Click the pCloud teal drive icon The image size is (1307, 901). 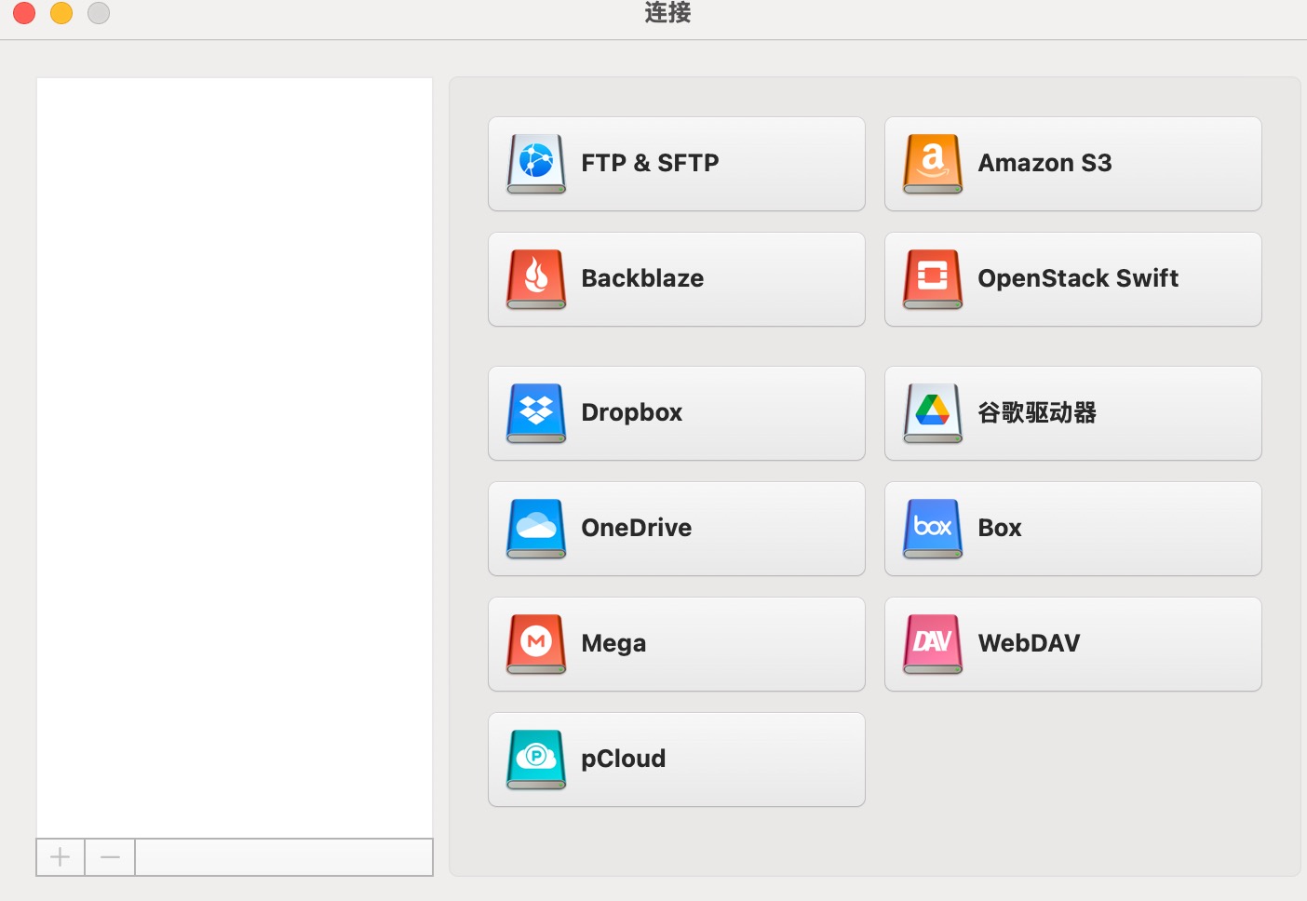click(x=536, y=760)
